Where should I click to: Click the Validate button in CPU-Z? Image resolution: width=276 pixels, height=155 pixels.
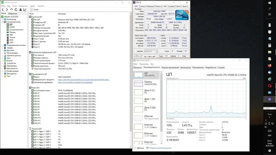click(173, 56)
